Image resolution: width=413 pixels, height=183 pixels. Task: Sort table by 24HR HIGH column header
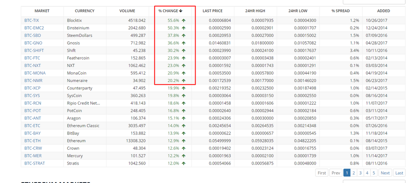(255, 11)
